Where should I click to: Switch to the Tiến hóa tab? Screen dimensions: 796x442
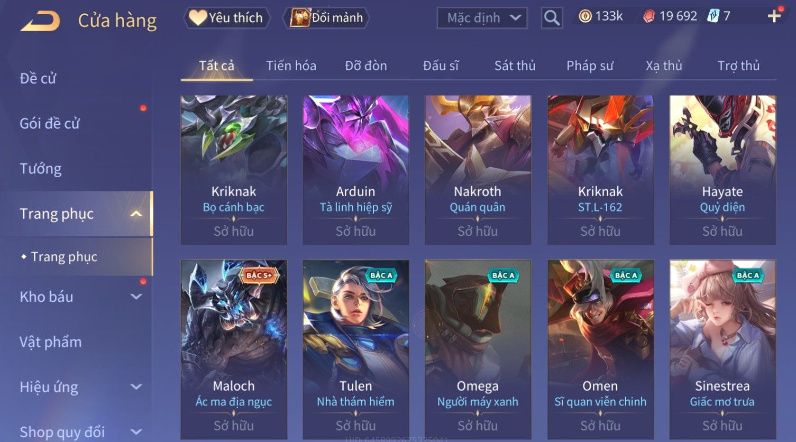[291, 66]
